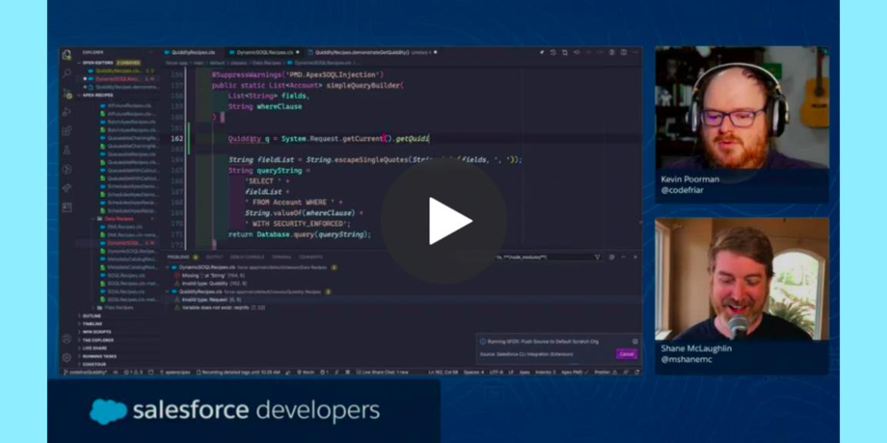Screen dimensions: 887x443
Task: Open the Explorer view in activity bar
Action: coord(67,55)
